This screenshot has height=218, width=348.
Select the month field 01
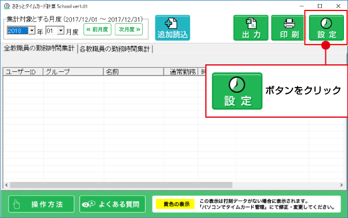(52, 31)
